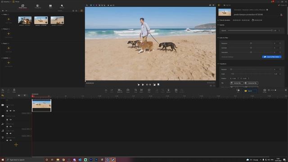Click the Crop tool in timeline toolbar
The image size is (288, 162).
point(135,90)
